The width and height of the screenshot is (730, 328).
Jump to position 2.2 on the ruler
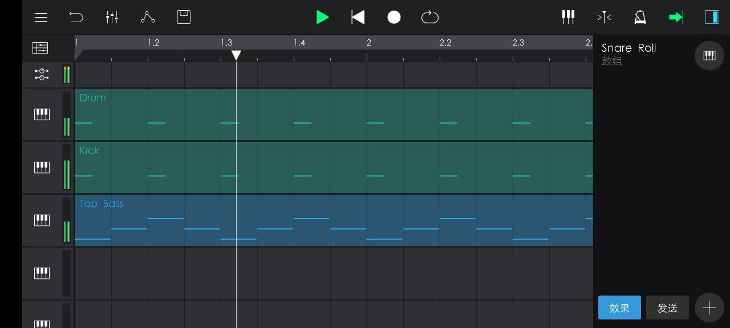click(445, 43)
